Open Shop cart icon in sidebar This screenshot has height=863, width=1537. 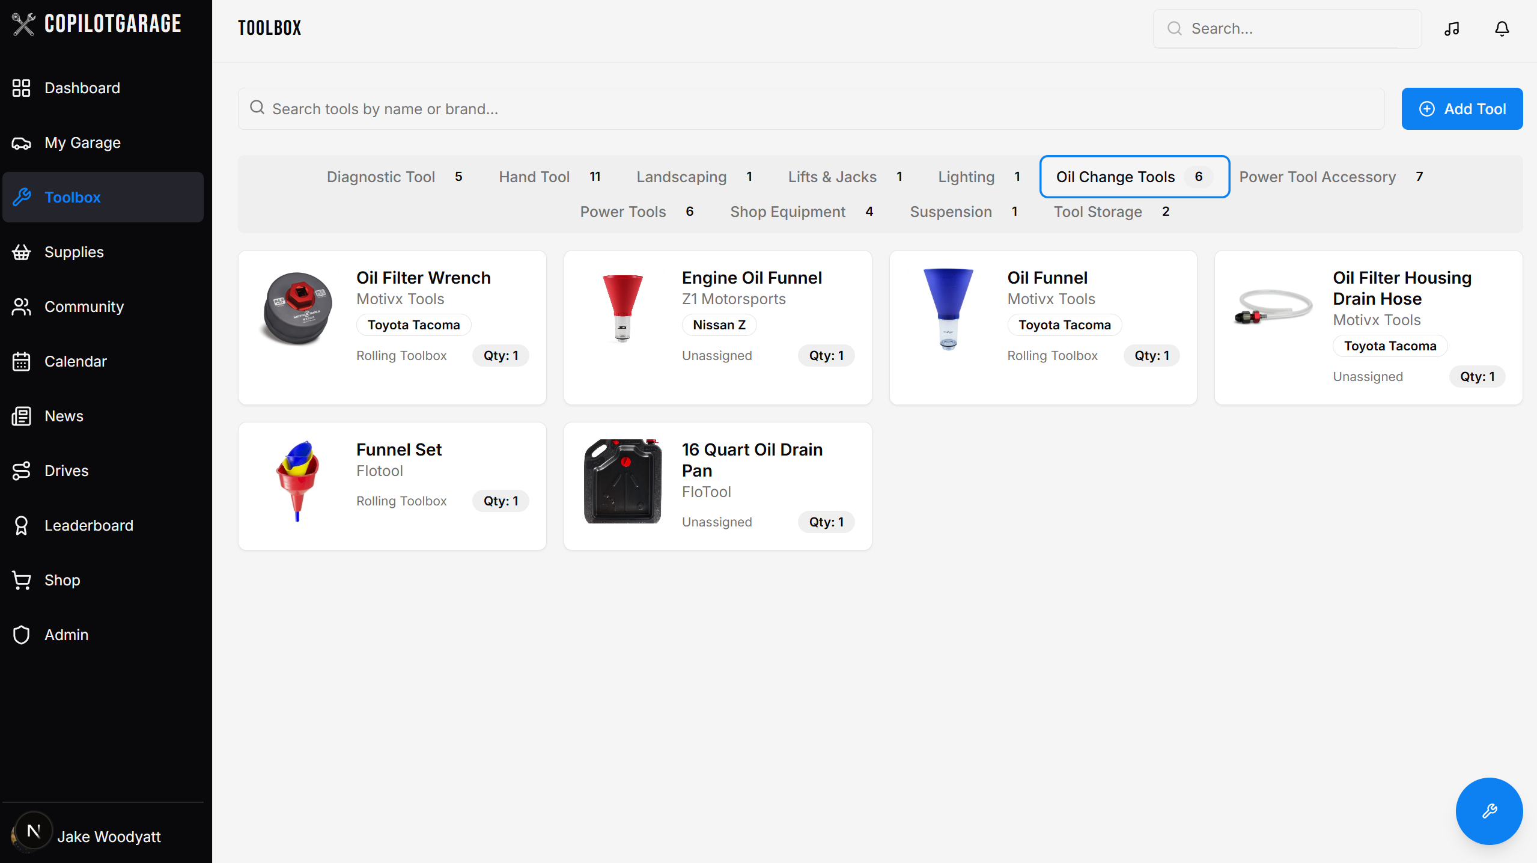tap(22, 580)
